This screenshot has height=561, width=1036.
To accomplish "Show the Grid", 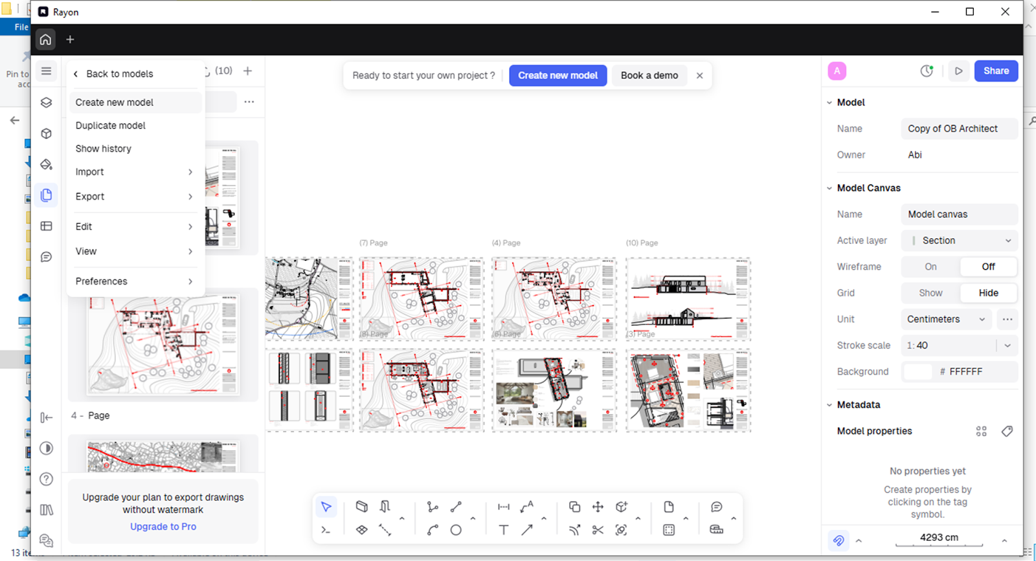I will [930, 293].
